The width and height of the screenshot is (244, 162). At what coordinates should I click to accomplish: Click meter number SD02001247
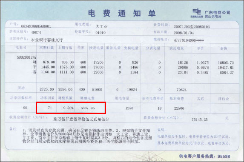26,57
